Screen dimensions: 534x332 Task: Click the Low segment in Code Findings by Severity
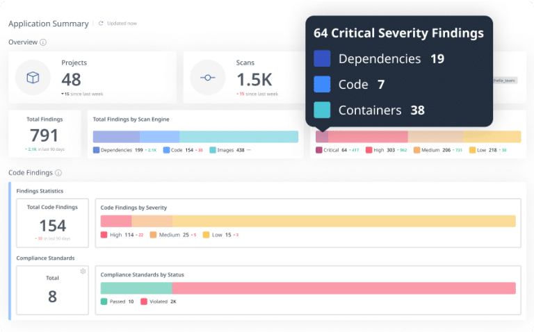[343, 221]
